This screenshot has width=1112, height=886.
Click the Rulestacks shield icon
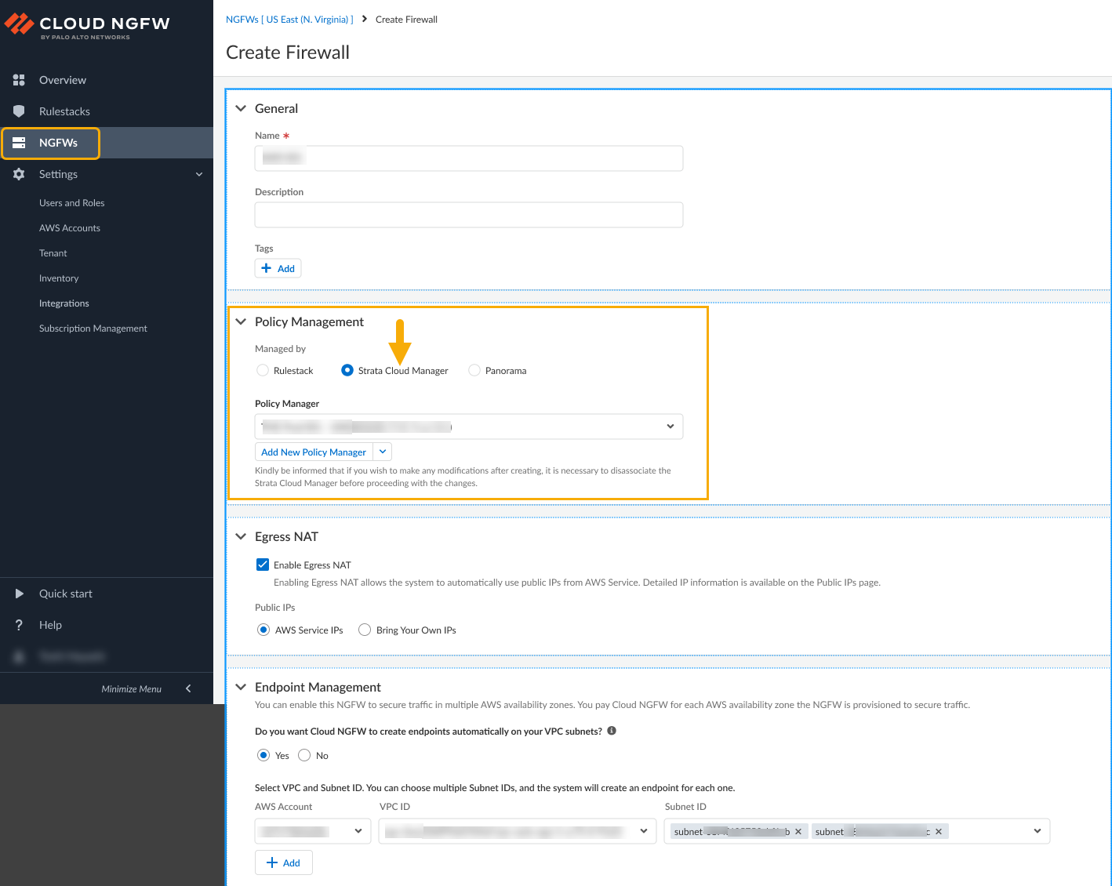click(19, 111)
